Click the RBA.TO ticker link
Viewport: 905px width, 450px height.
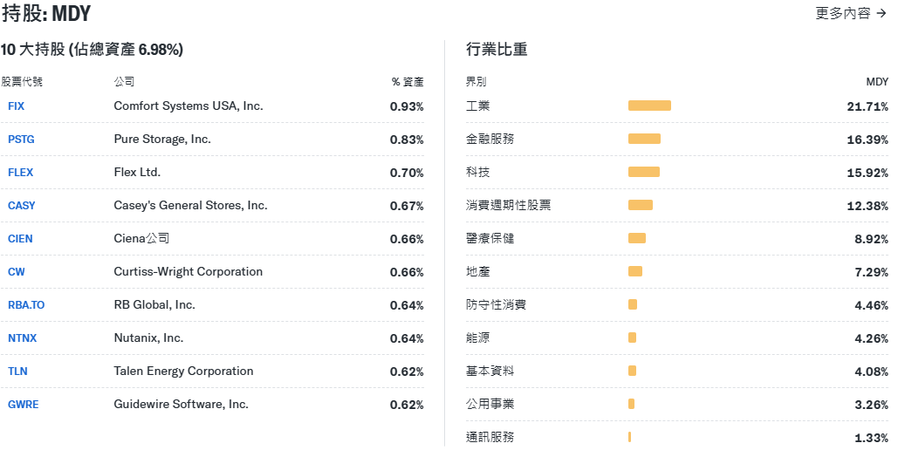[x=25, y=305]
